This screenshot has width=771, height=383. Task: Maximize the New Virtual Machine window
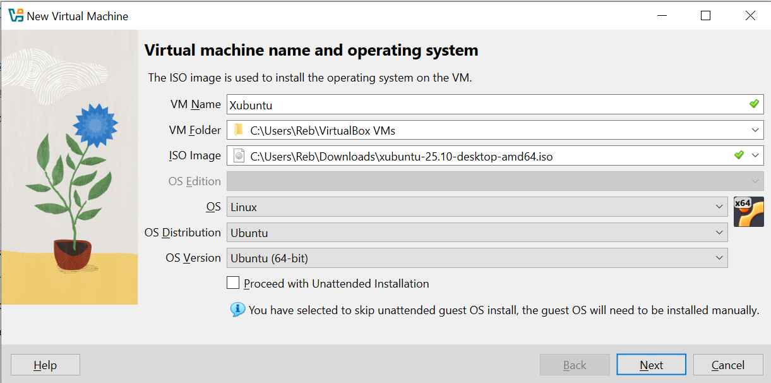706,16
